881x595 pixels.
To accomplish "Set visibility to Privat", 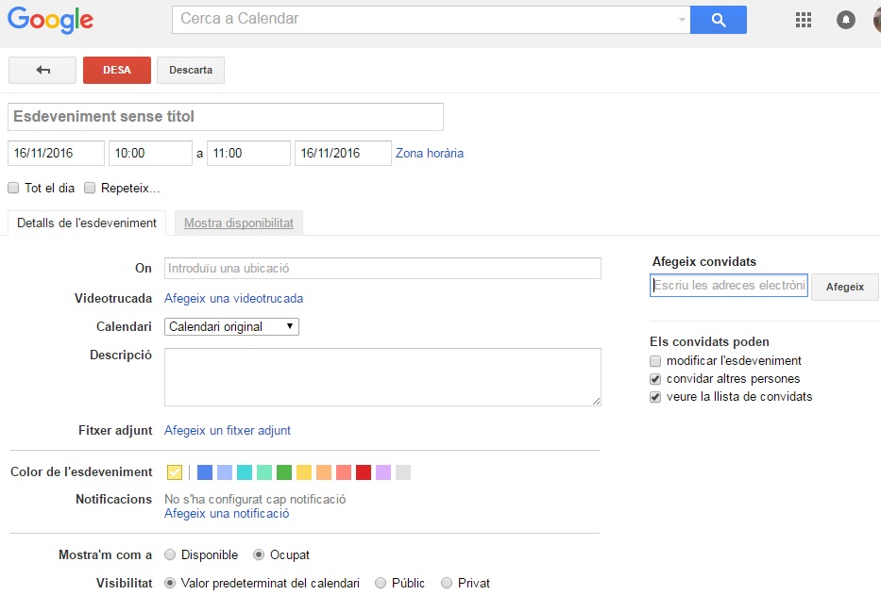I will pyautogui.click(x=447, y=583).
